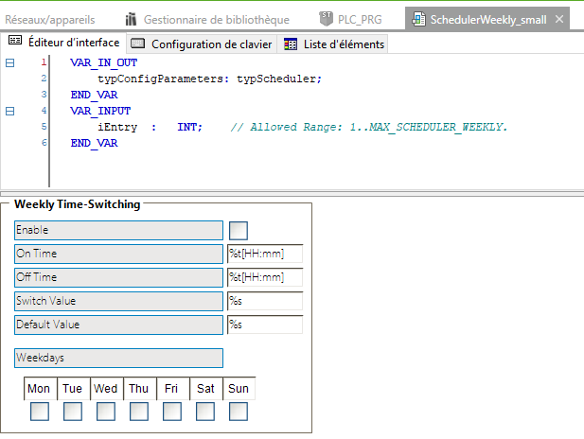This screenshot has height=439, width=584.
Task: Check the Sun weekday checkbox
Action: pyautogui.click(x=239, y=412)
